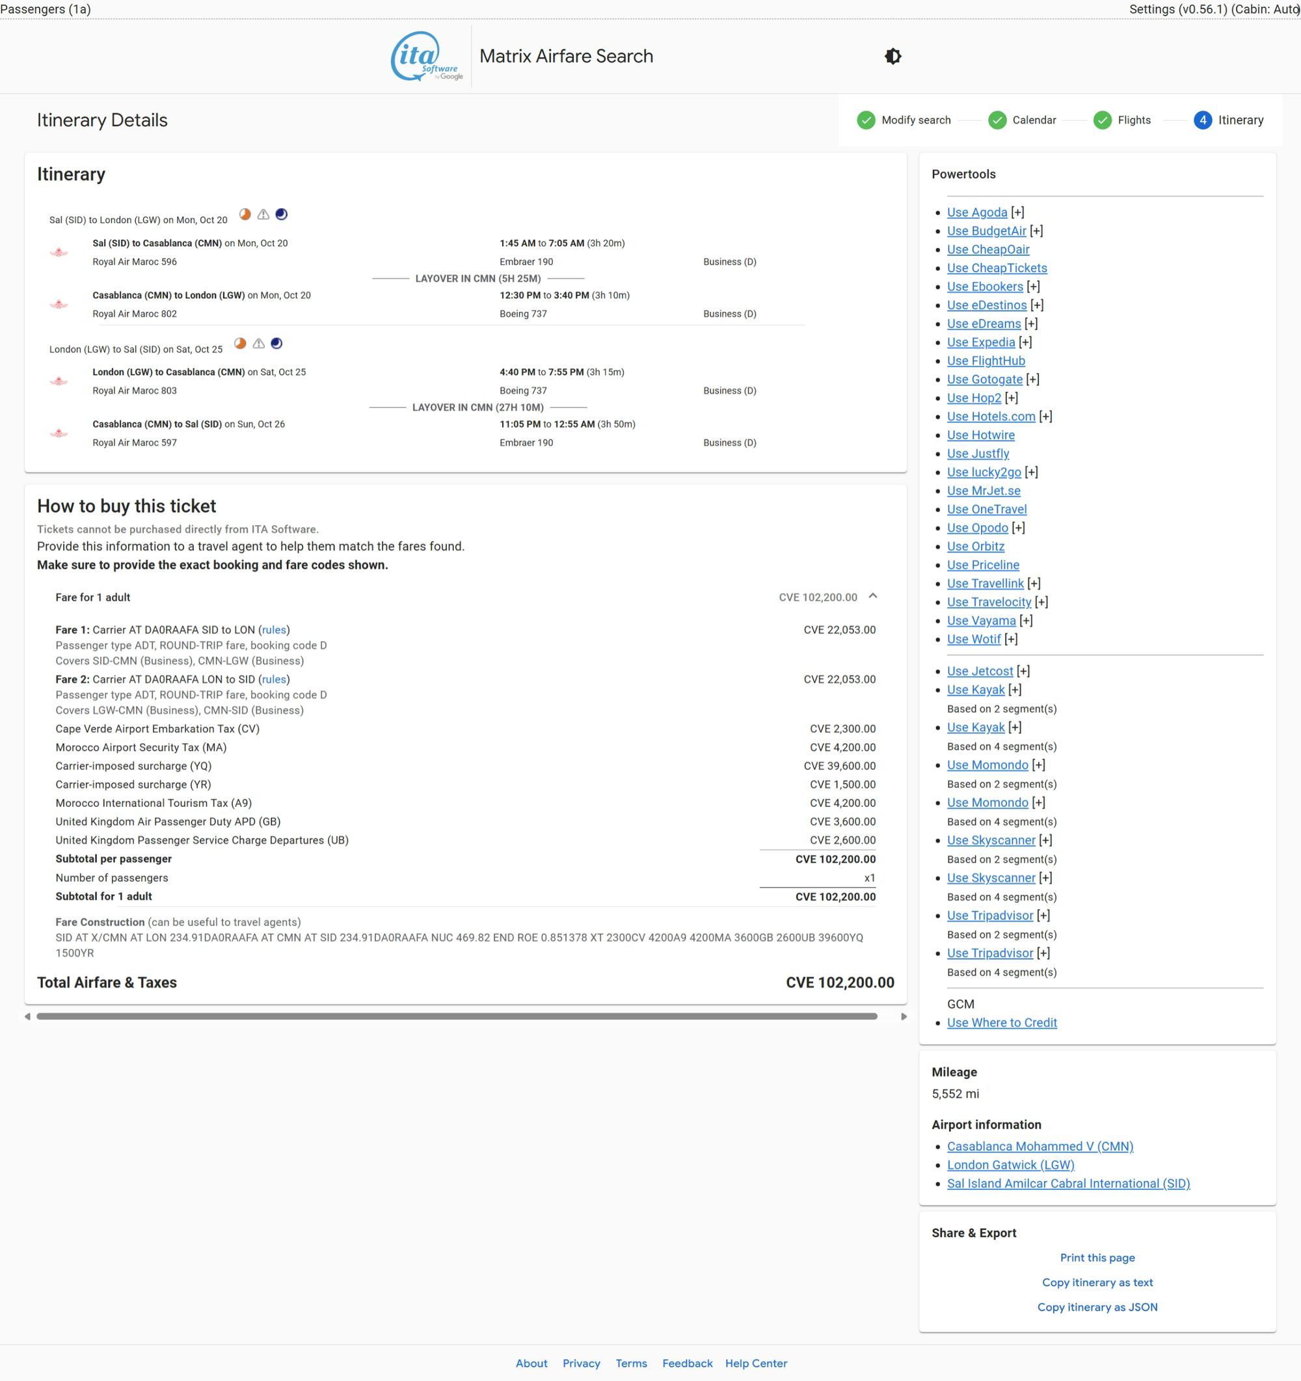Viewport: 1301px width, 1381px height.
Task: Click the dark mode brightness icon
Action: tap(892, 56)
